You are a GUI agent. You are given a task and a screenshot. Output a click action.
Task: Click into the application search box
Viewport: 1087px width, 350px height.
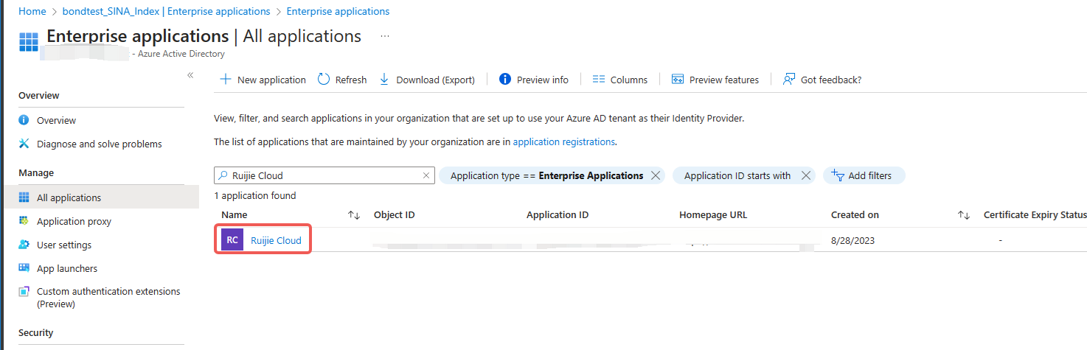(x=324, y=175)
